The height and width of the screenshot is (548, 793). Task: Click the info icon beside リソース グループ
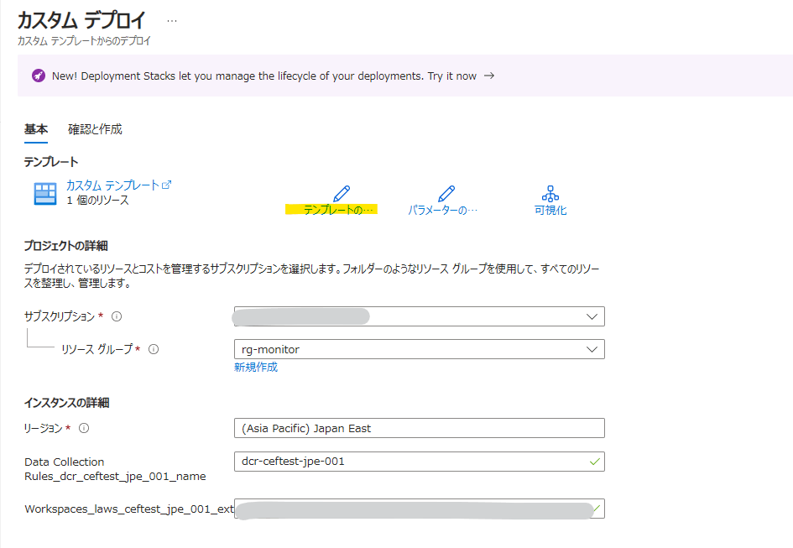click(x=154, y=349)
